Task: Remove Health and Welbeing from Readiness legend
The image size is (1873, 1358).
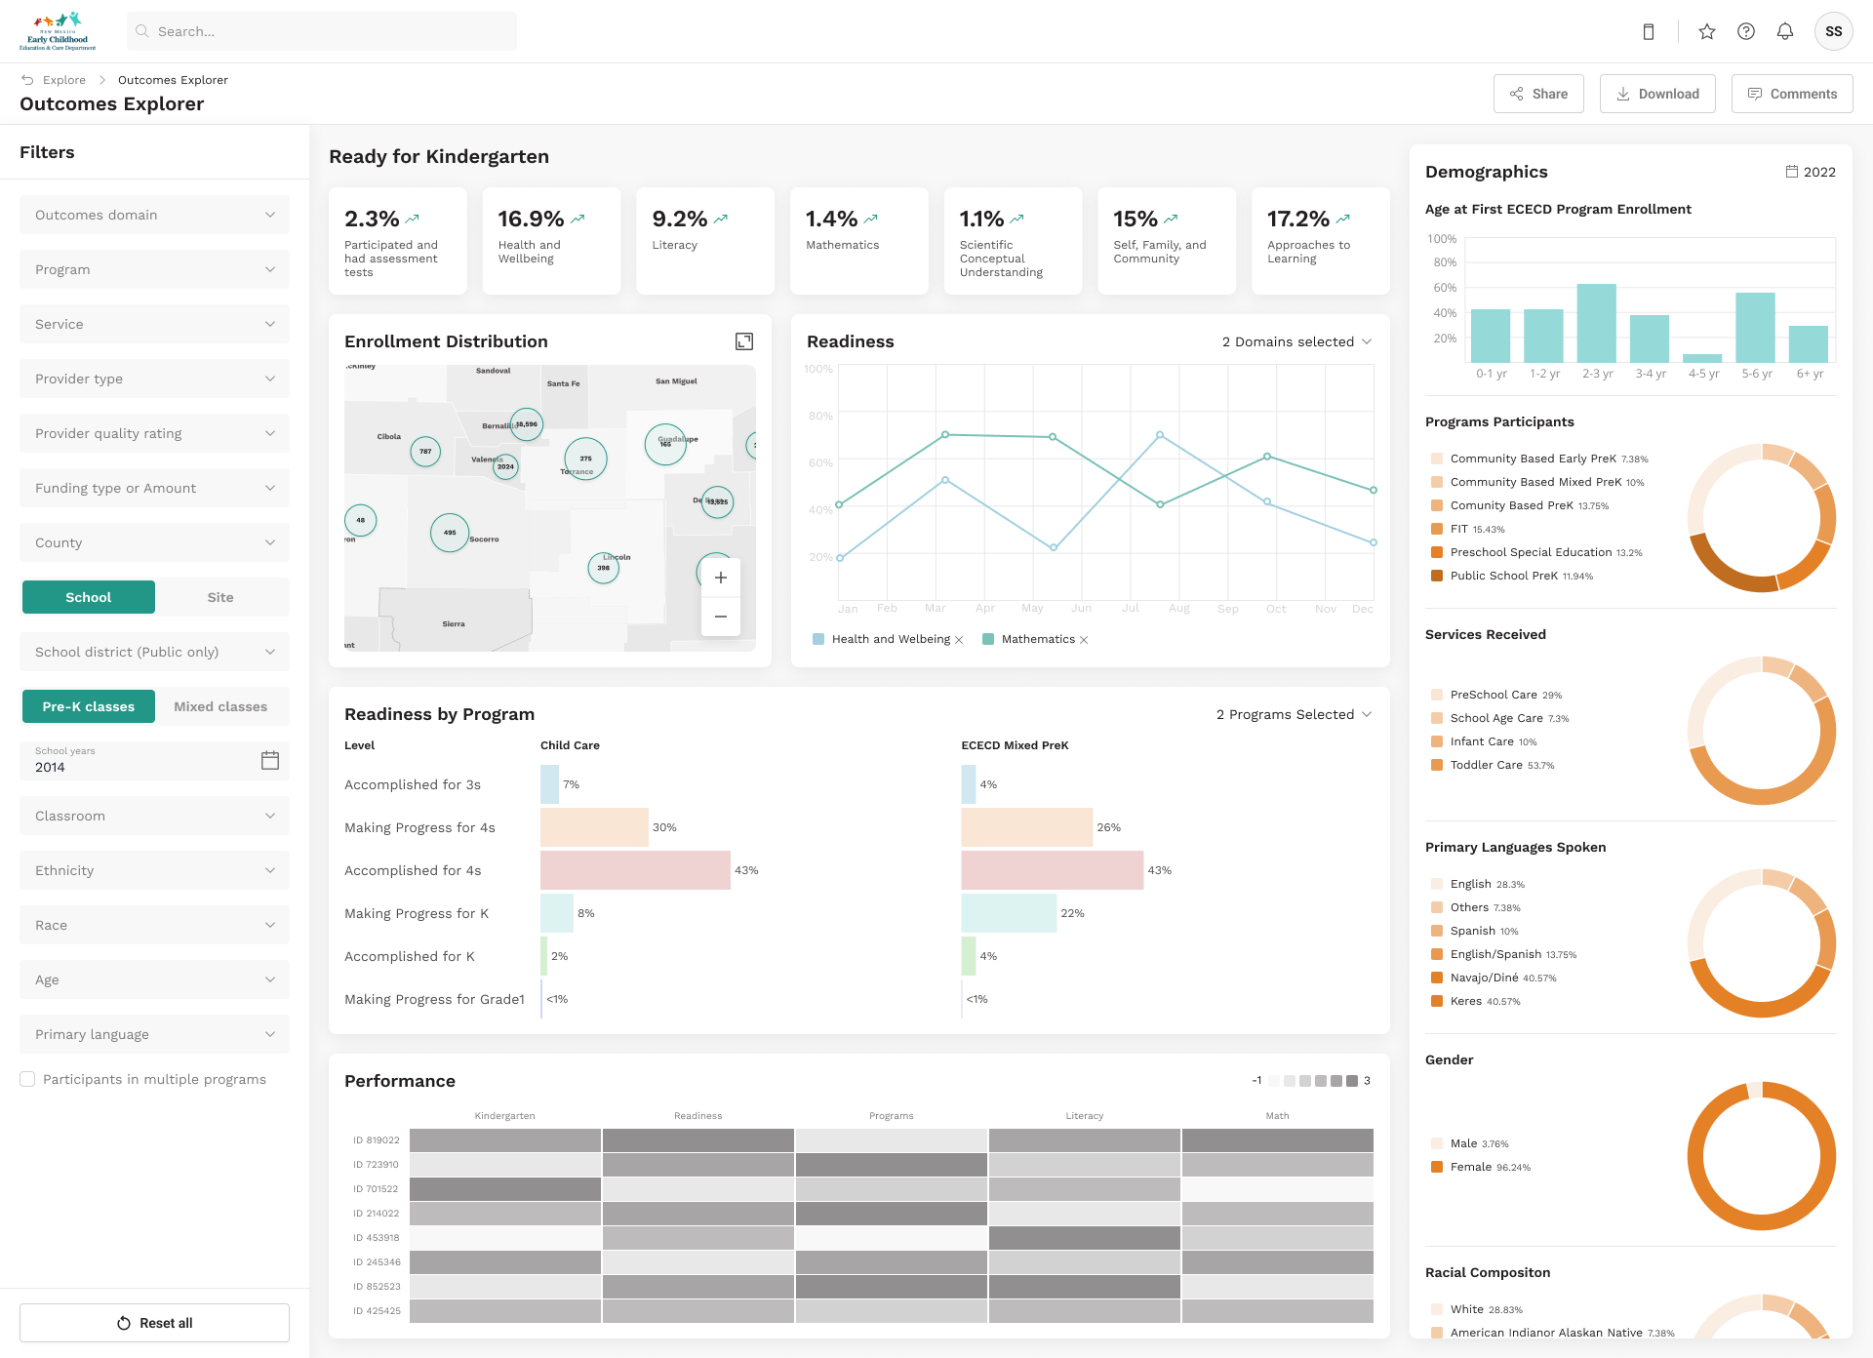Action: point(959,640)
